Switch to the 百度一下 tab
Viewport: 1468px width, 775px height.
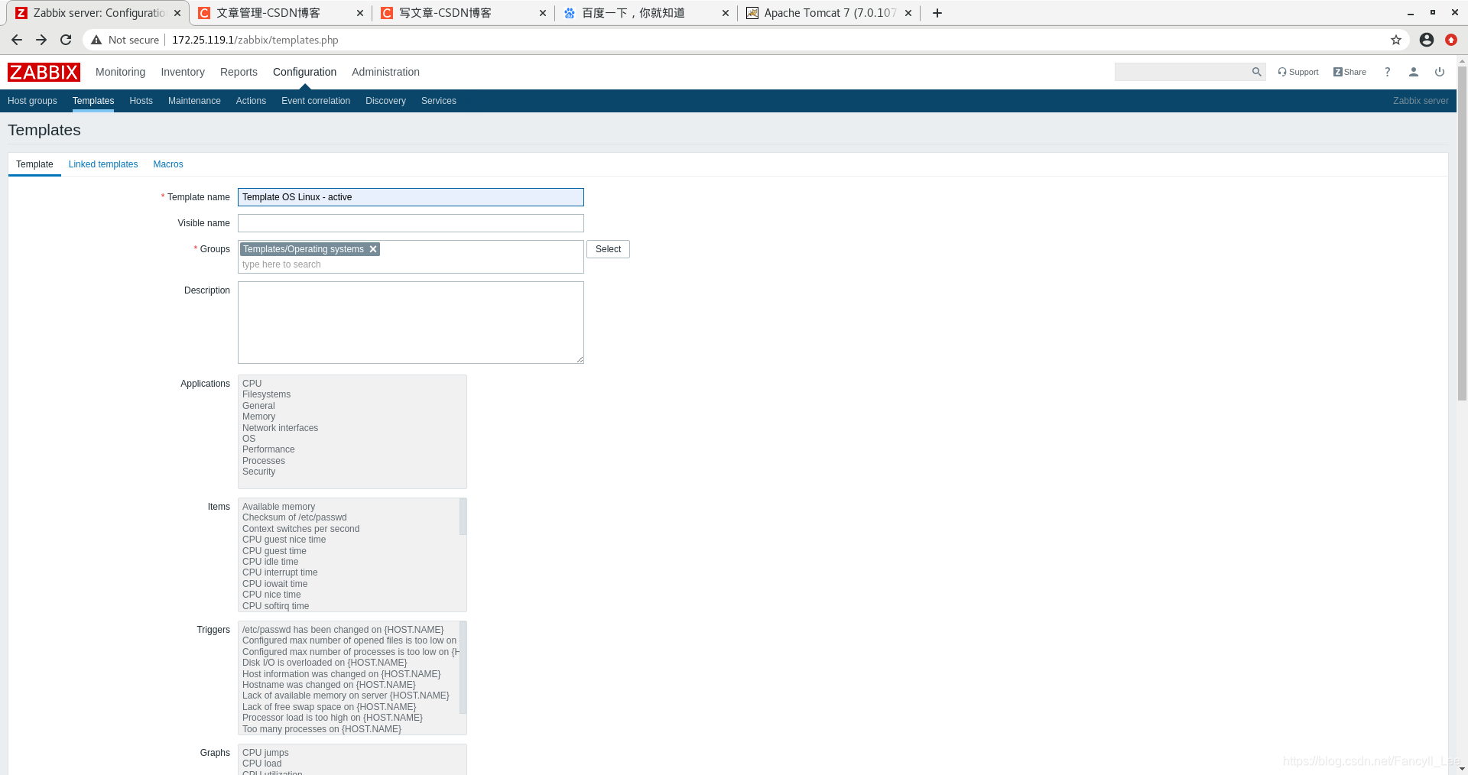pos(645,13)
